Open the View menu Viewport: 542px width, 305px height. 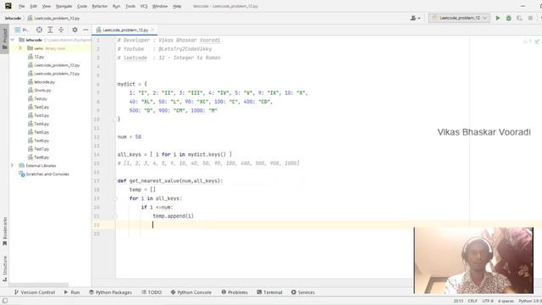click(46, 6)
